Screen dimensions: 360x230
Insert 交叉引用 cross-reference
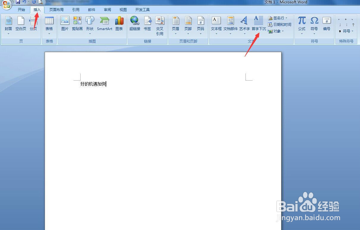[160, 24]
